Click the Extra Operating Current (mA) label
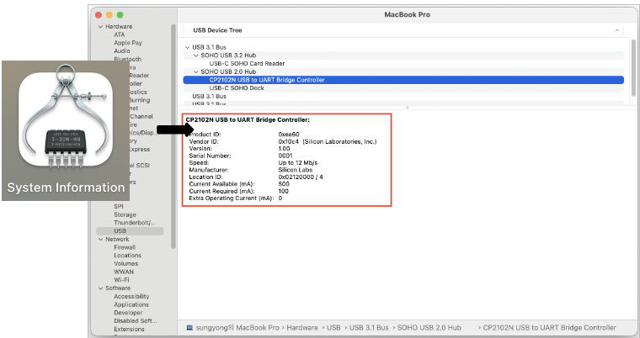The height and width of the screenshot is (338, 640). tap(232, 198)
